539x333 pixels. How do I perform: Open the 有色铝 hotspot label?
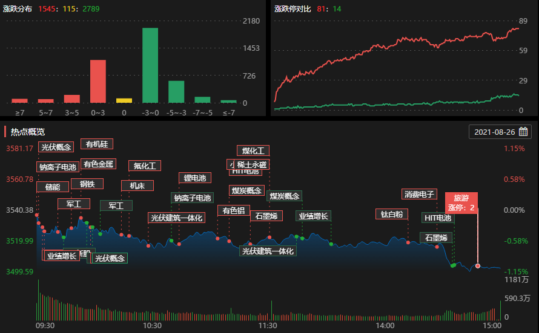[x=233, y=210]
